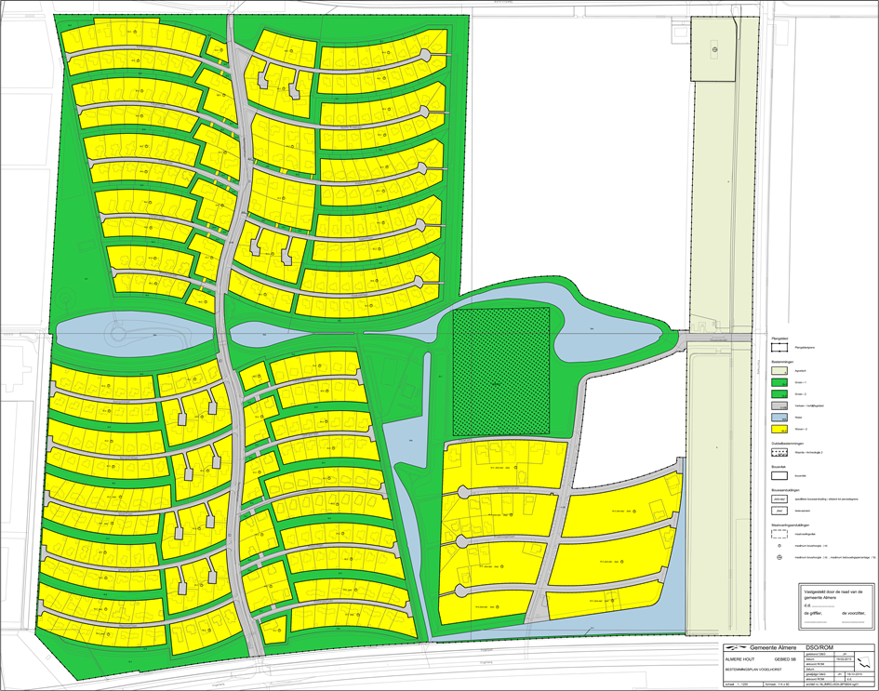Click the bouwvlak legend outline box

point(779,476)
